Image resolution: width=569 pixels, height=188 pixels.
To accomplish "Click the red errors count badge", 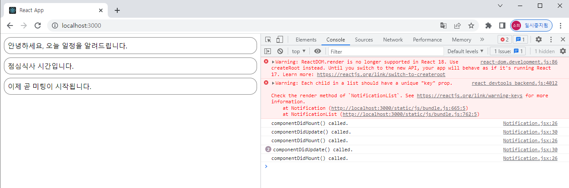I will pos(505,39).
